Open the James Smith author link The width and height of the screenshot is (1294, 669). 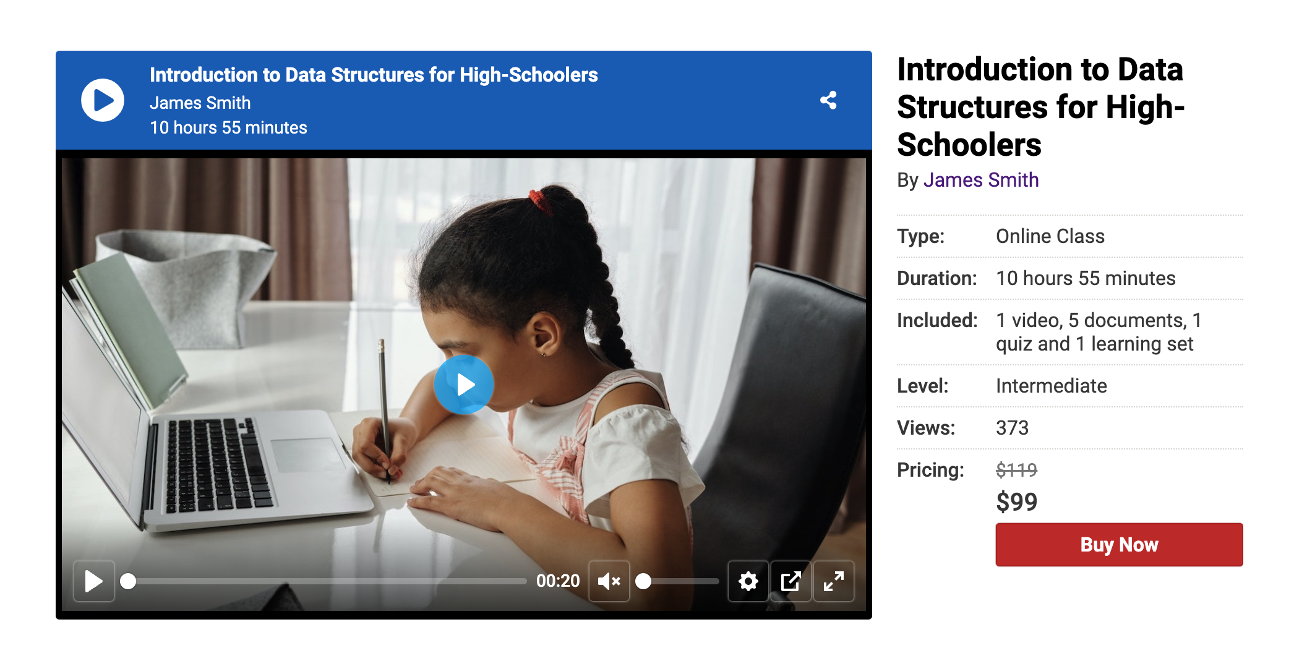coord(980,180)
